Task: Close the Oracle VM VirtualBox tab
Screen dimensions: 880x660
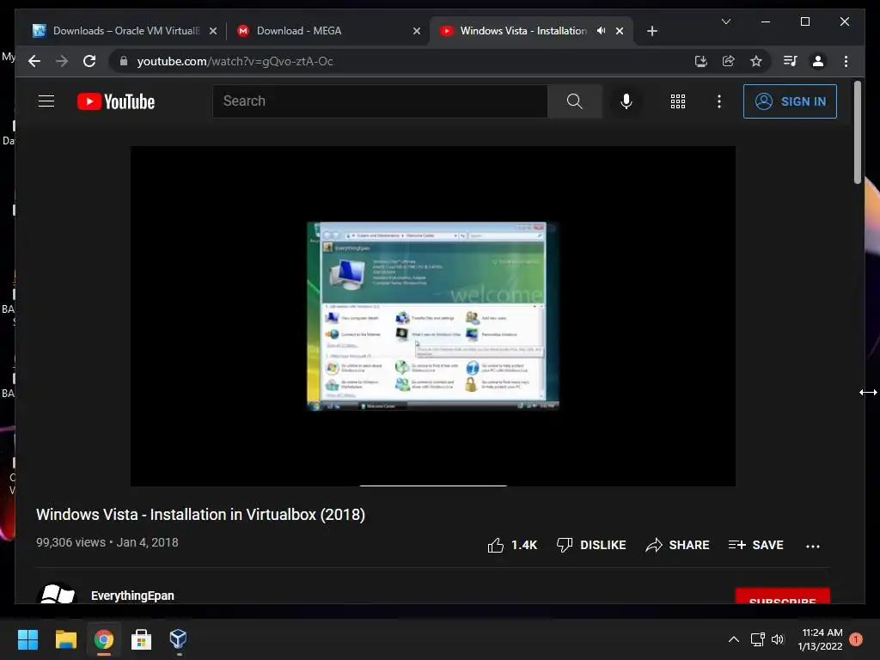Action: [213, 31]
